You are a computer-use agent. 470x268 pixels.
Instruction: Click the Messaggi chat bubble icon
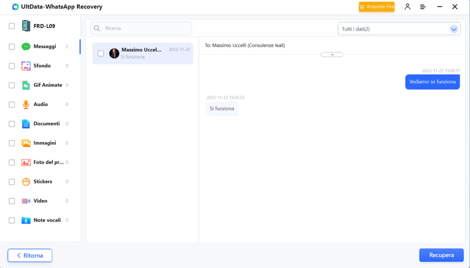click(26, 46)
